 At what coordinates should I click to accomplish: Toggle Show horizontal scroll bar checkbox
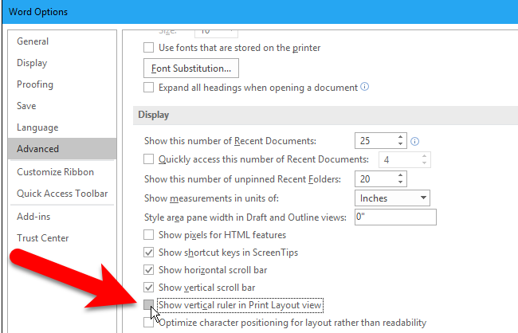pyautogui.click(x=148, y=270)
